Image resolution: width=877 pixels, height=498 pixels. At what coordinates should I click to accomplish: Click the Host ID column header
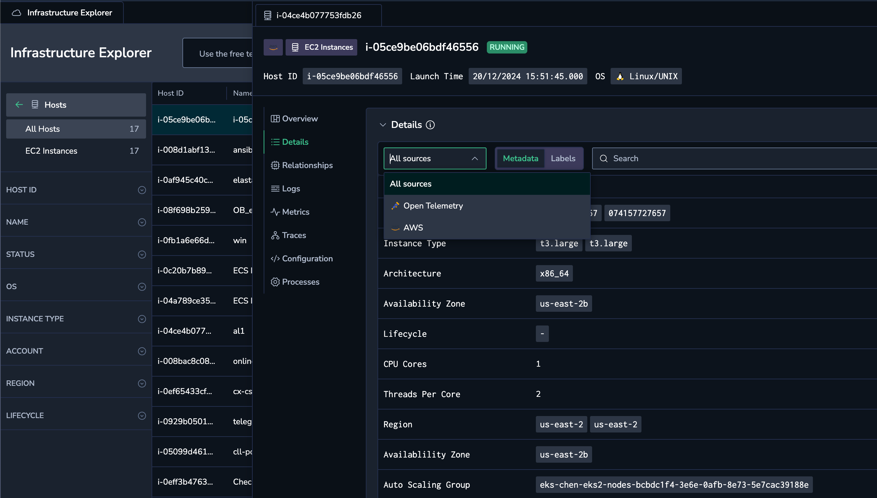171,93
